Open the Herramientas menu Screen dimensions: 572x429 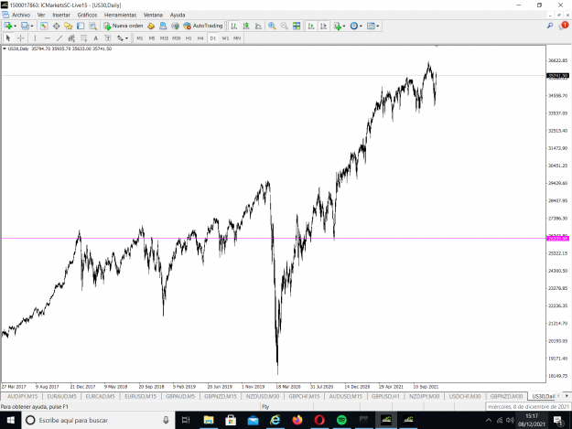click(x=121, y=15)
